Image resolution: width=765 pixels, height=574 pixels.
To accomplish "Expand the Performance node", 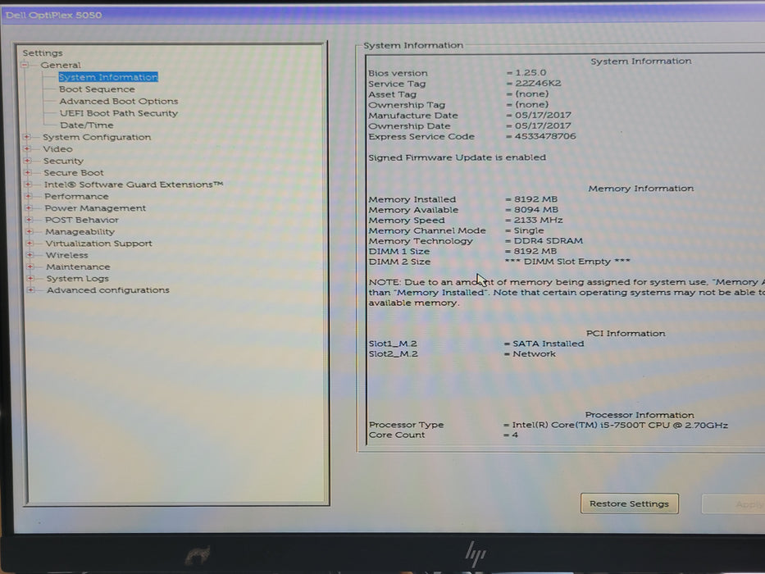I will (28, 196).
